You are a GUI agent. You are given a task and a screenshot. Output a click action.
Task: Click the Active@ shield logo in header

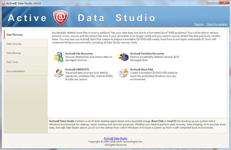tap(60, 17)
